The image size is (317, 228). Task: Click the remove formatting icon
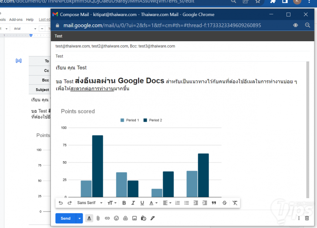coord(235,203)
